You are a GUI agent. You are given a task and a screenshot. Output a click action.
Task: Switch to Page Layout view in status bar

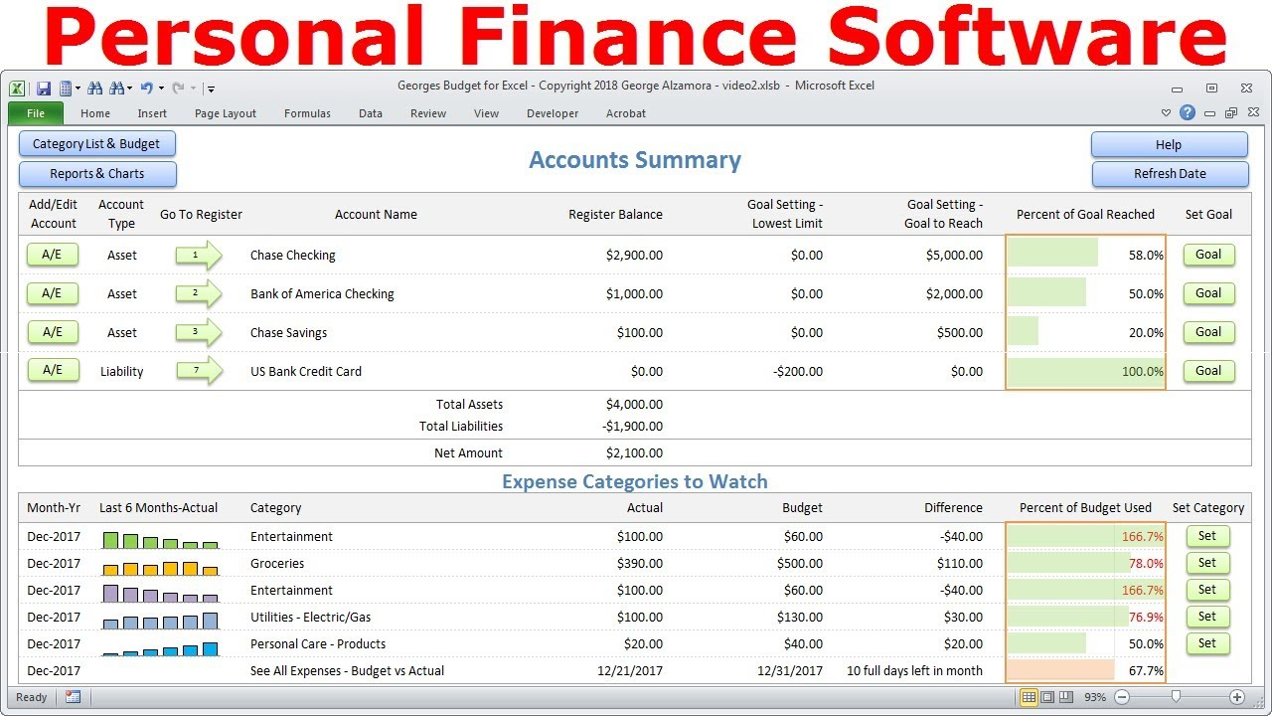1045,697
